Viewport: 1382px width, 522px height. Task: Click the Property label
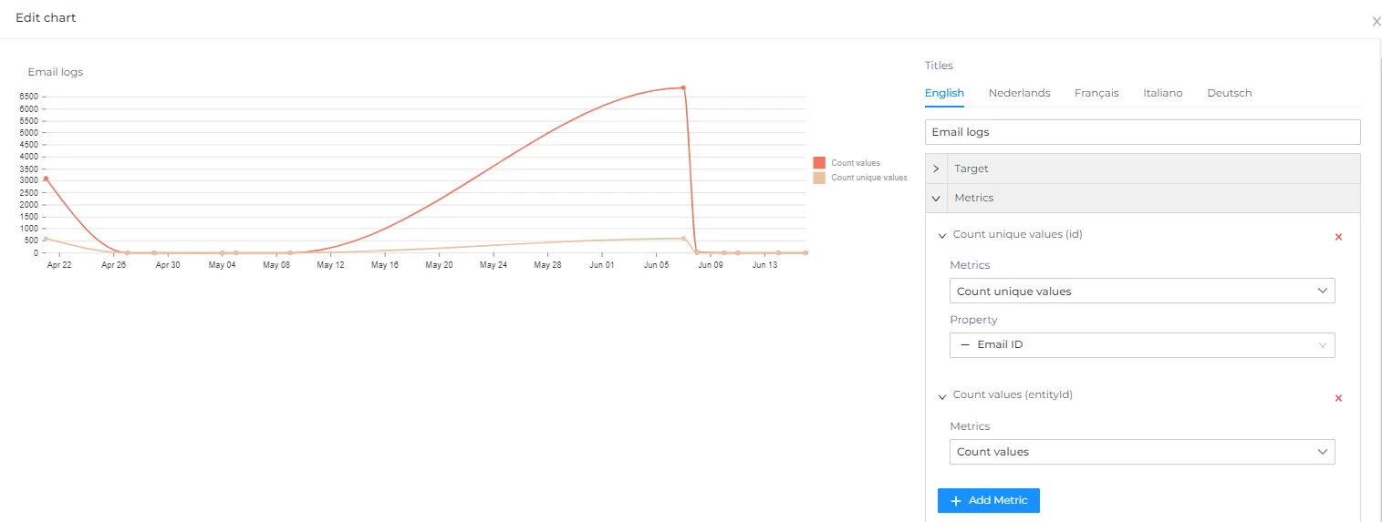coord(973,320)
